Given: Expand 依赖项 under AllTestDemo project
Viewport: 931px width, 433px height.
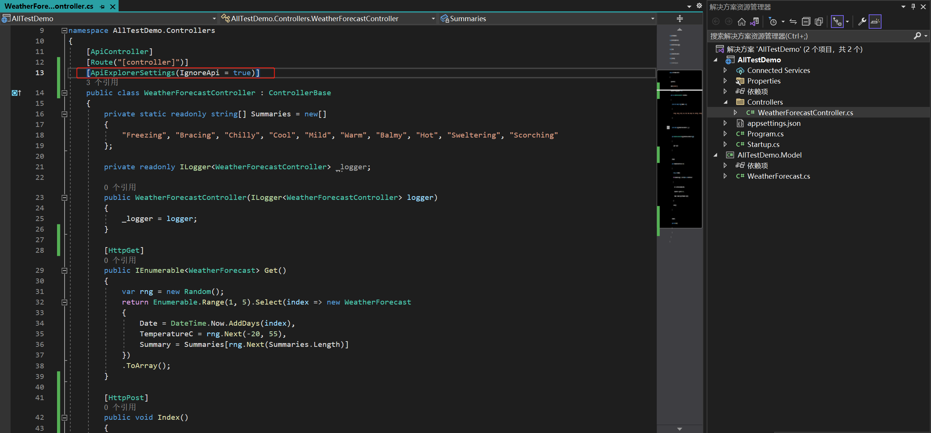Looking at the screenshot, I should [725, 91].
